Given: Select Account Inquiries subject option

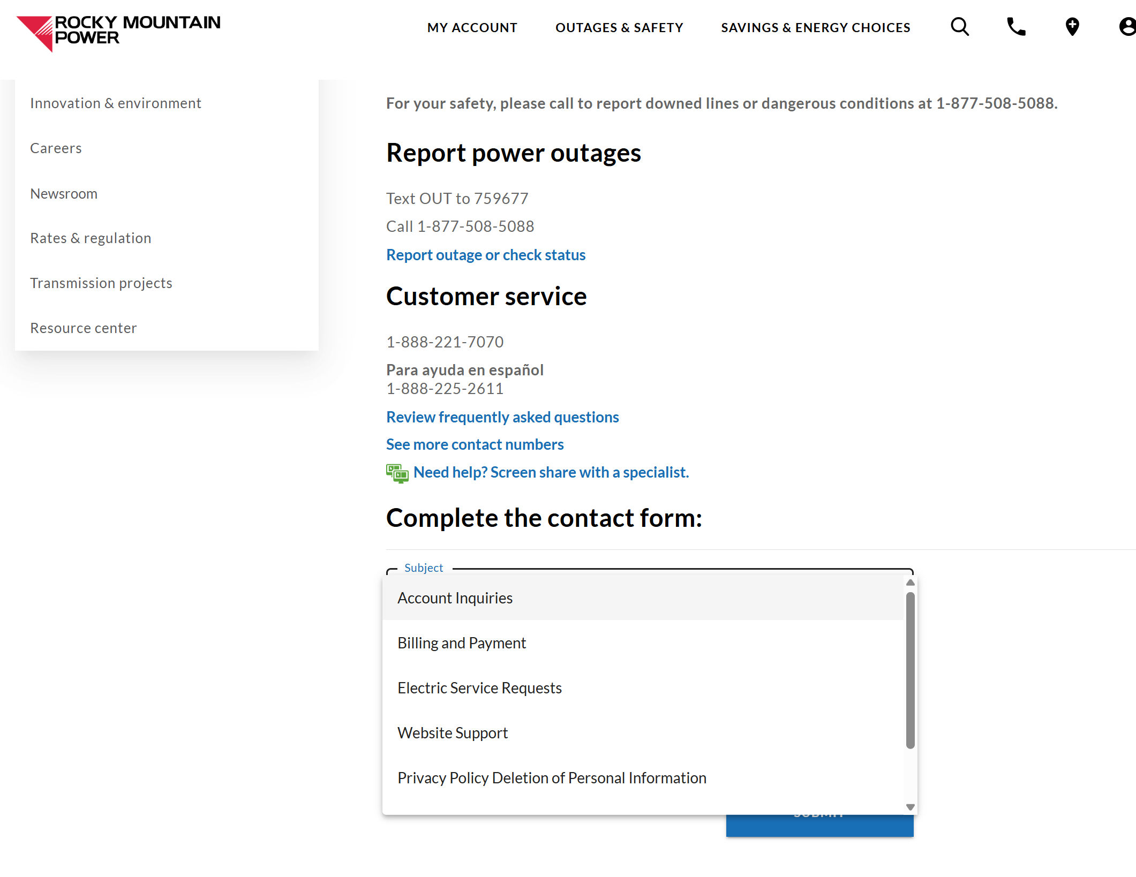Looking at the screenshot, I should pos(643,598).
